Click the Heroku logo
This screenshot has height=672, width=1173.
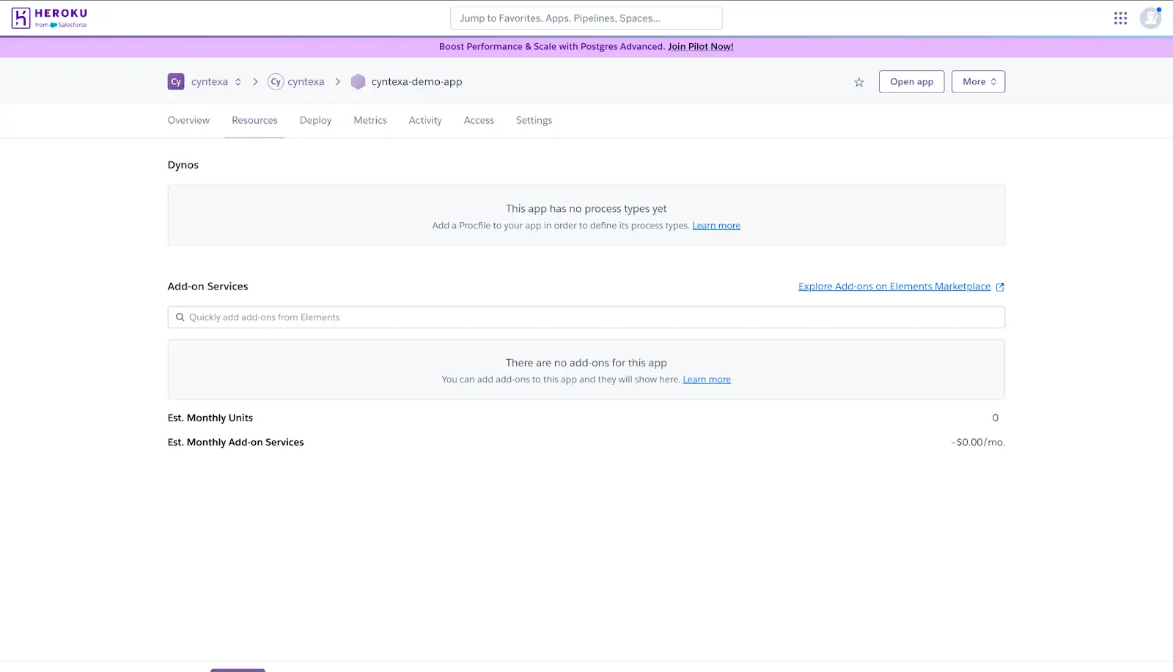click(x=48, y=17)
